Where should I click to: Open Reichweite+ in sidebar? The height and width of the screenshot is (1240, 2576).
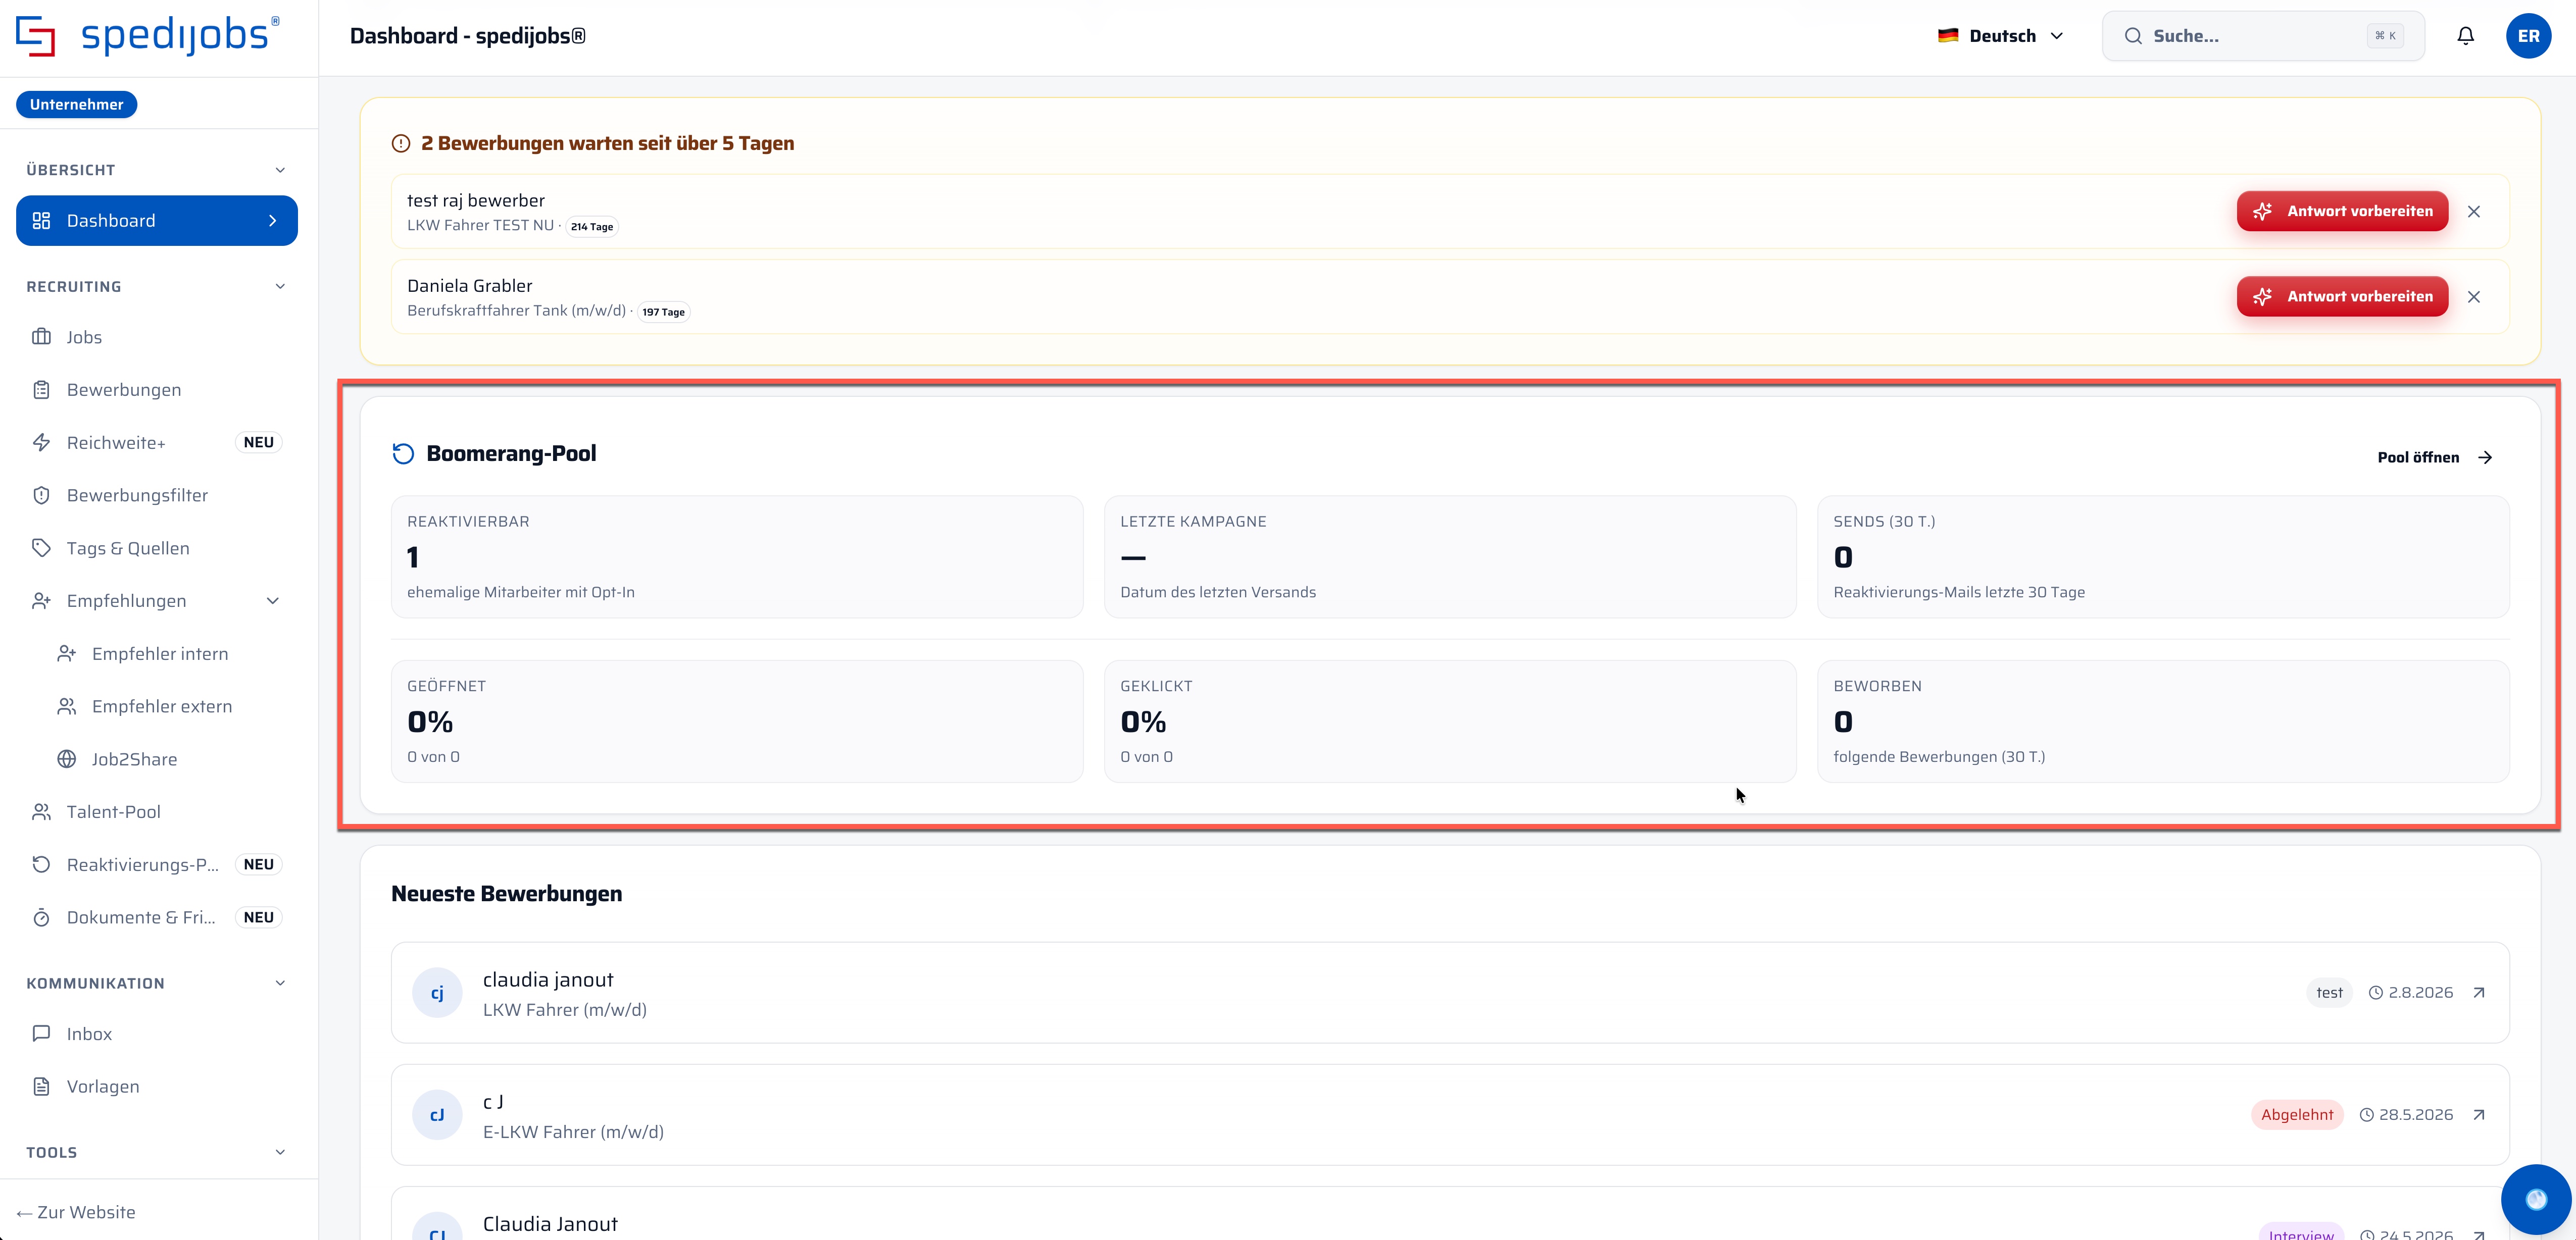pyautogui.click(x=157, y=443)
